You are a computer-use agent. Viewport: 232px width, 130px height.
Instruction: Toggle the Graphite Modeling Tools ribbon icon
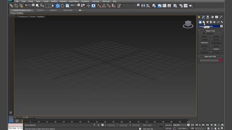click(x=159, y=6)
